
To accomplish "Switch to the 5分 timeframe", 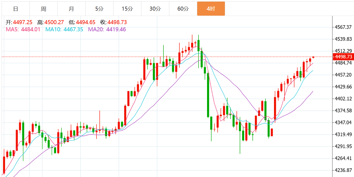I will pos(99,9).
